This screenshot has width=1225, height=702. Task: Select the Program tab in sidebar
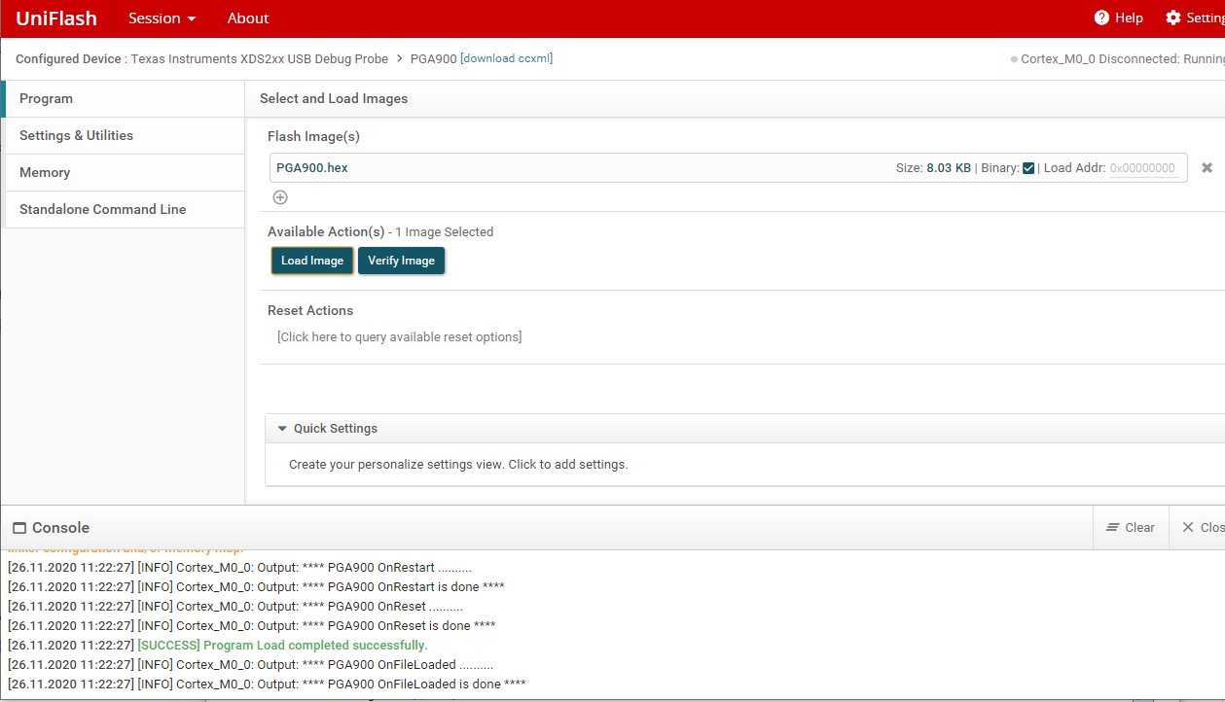[124, 98]
